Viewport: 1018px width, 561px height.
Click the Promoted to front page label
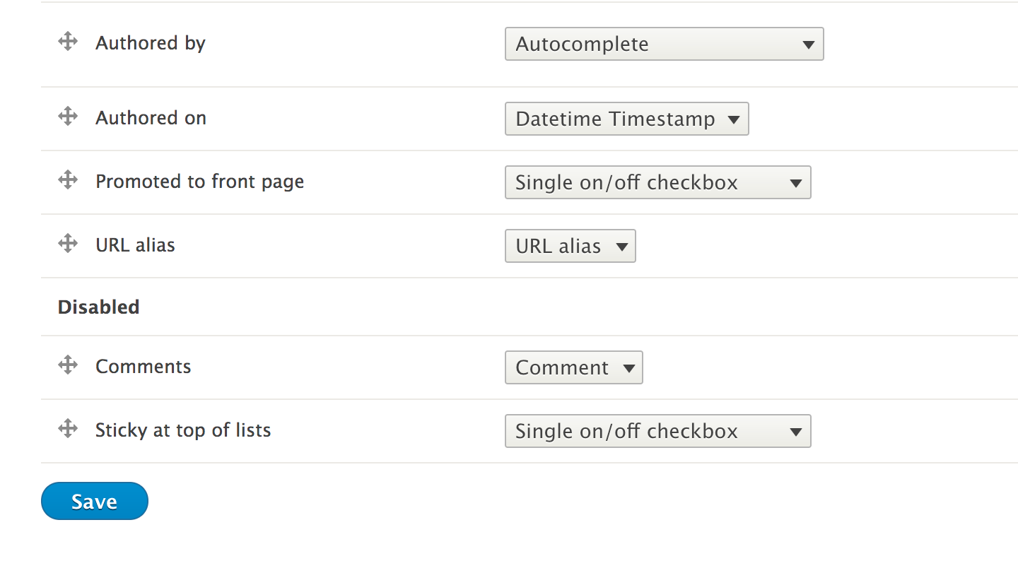pos(199,182)
